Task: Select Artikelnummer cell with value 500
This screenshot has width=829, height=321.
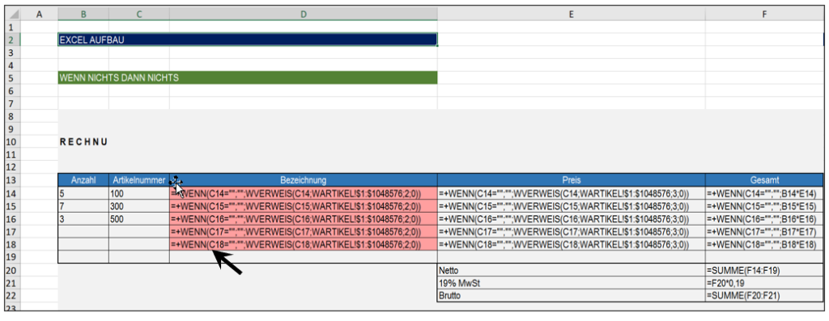Action: (139, 218)
